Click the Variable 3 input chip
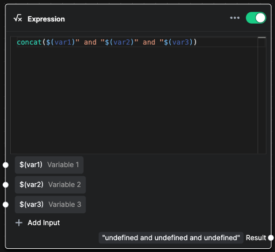Image resolution: width=275 pixels, height=252 pixels. tap(50, 204)
